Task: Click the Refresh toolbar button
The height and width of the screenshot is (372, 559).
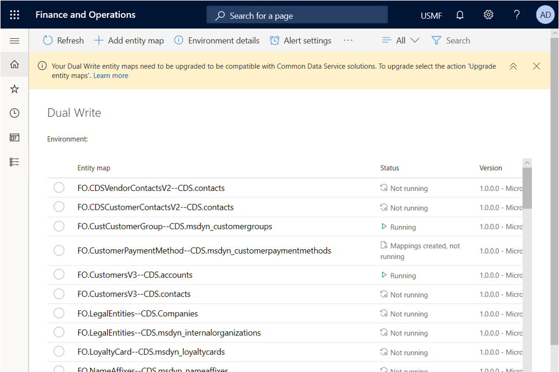Action: coord(63,41)
